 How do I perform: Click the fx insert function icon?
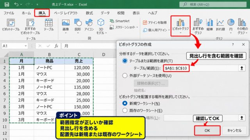pyautogui.click(x=56, y=46)
